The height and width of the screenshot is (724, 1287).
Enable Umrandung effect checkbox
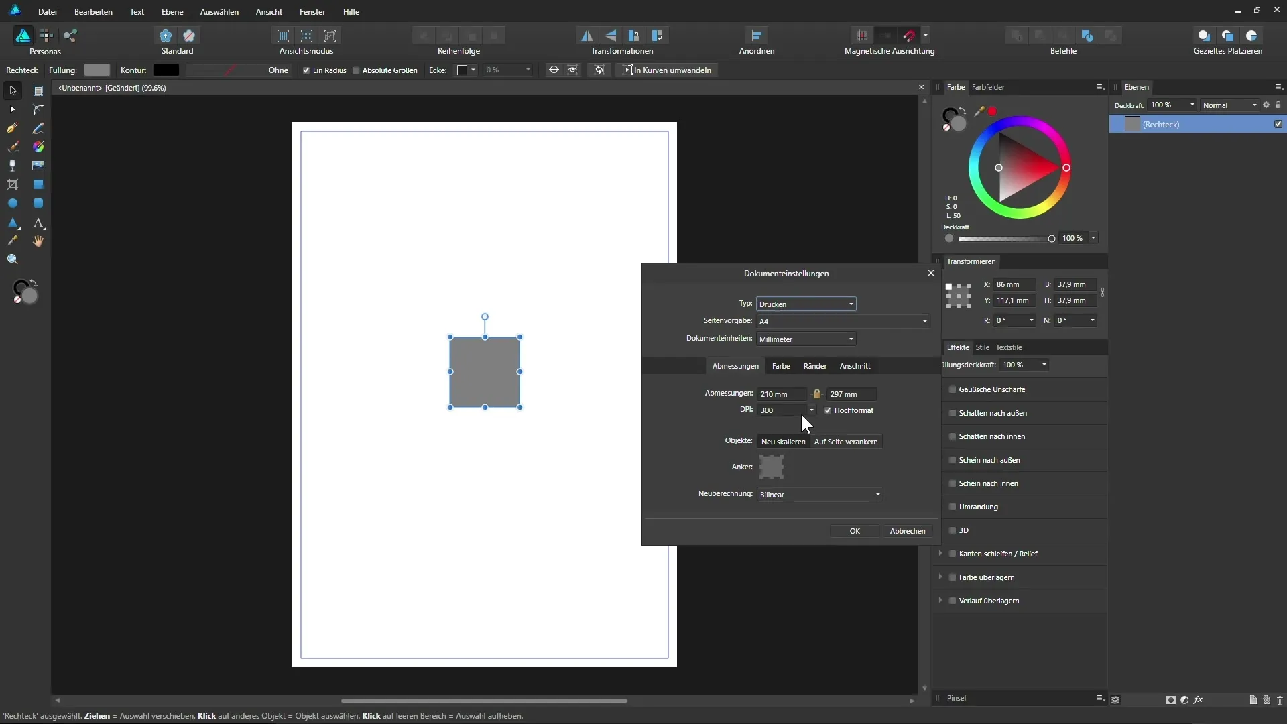pyautogui.click(x=952, y=507)
